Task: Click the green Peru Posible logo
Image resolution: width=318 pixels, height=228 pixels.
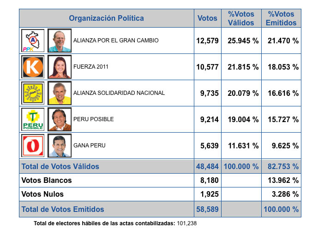Action: click(x=33, y=119)
